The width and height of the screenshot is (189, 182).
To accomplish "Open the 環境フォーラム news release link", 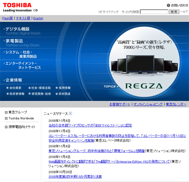I will (x=96, y=151).
